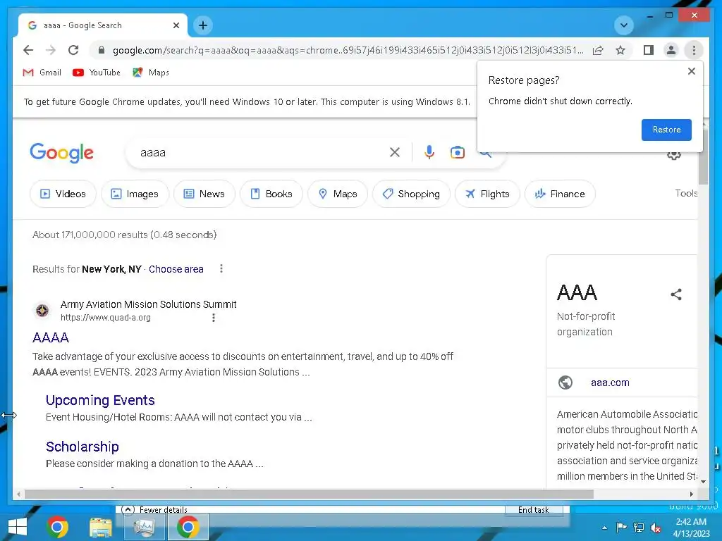This screenshot has height=541, width=722.
Task: Select the active Chrome window taskbar button
Action: click(x=188, y=527)
